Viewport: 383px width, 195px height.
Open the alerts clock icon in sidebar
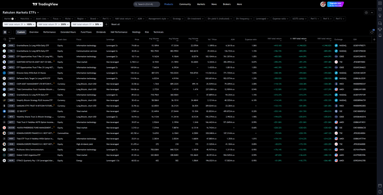click(x=379, y=10)
